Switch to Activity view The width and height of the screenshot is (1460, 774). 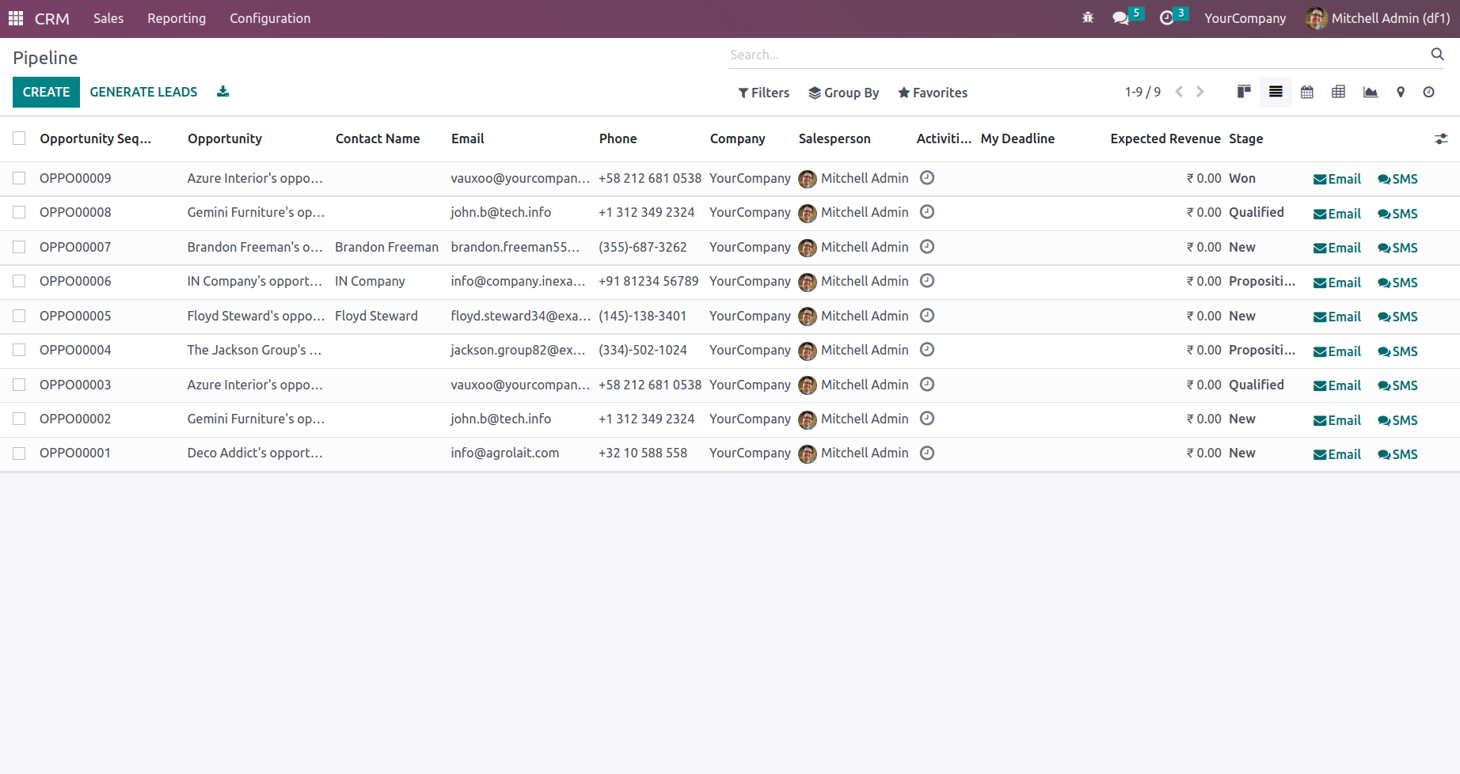(x=1429, y=92)
